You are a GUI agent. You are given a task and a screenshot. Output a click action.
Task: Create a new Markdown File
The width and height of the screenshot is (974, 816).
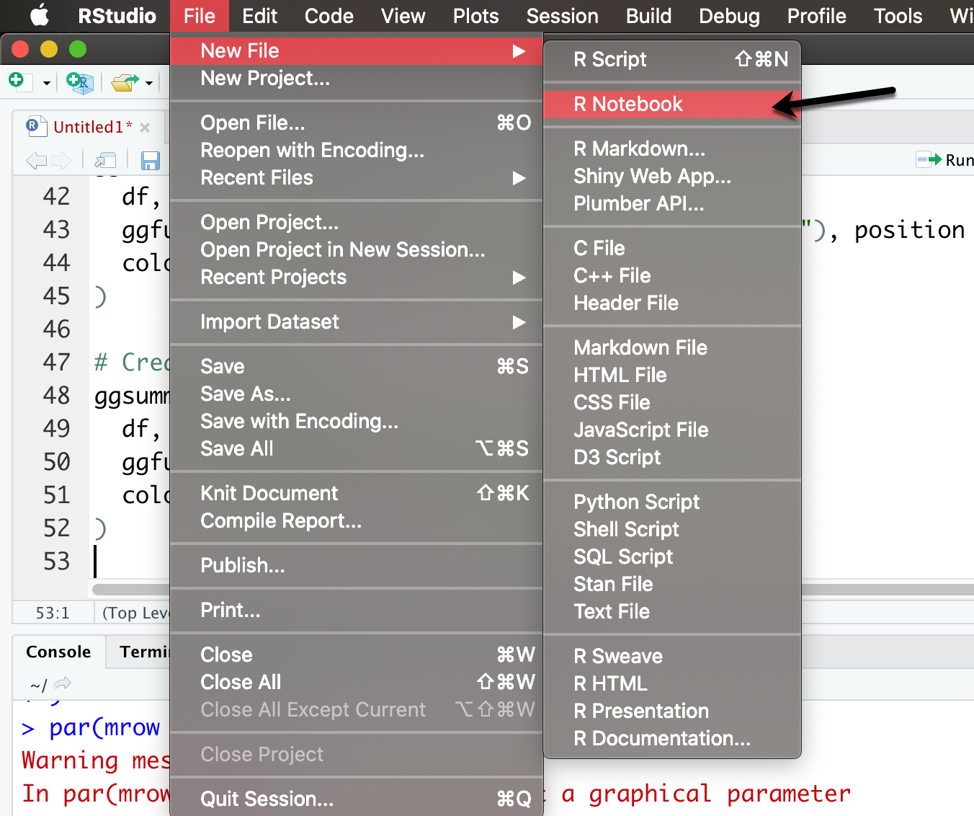pos(672,347)
